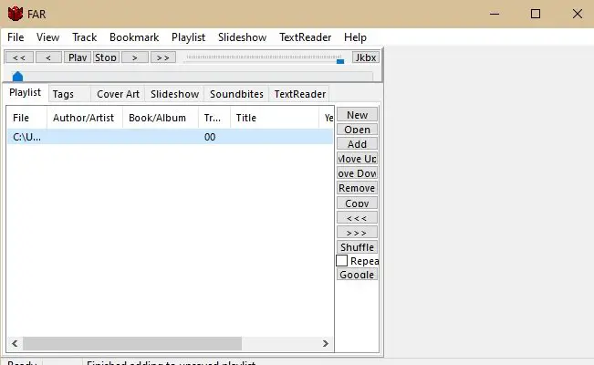
Task: Skip to previous track with << button
Action: pos(19,57)
